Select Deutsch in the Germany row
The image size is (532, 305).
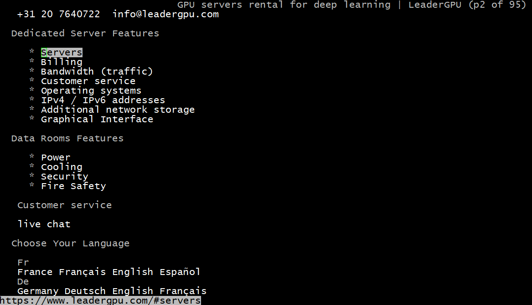coord(85,291)
